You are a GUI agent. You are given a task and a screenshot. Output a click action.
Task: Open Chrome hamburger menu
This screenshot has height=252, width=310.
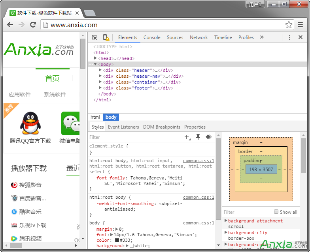tap(301, 24)
